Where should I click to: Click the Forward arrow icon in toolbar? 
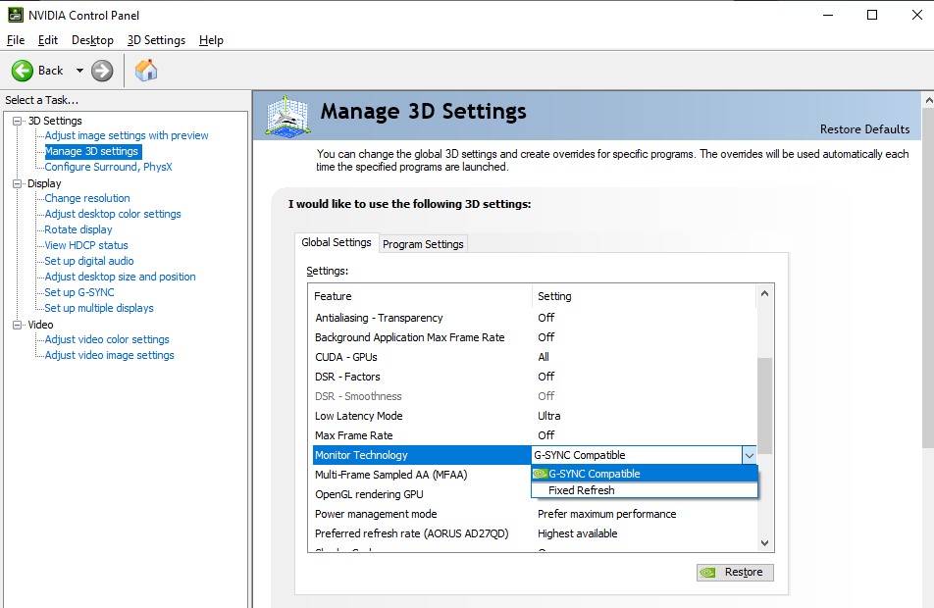[x=102, y=71]
